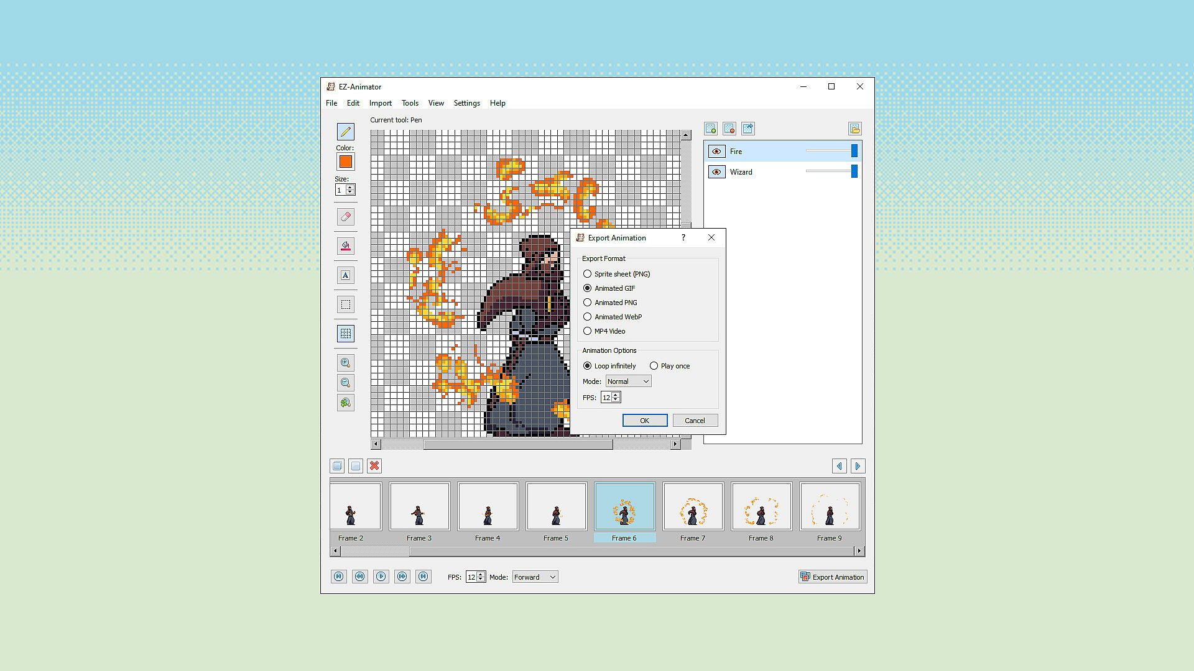Click the orange color swatch

pos(346,162)
